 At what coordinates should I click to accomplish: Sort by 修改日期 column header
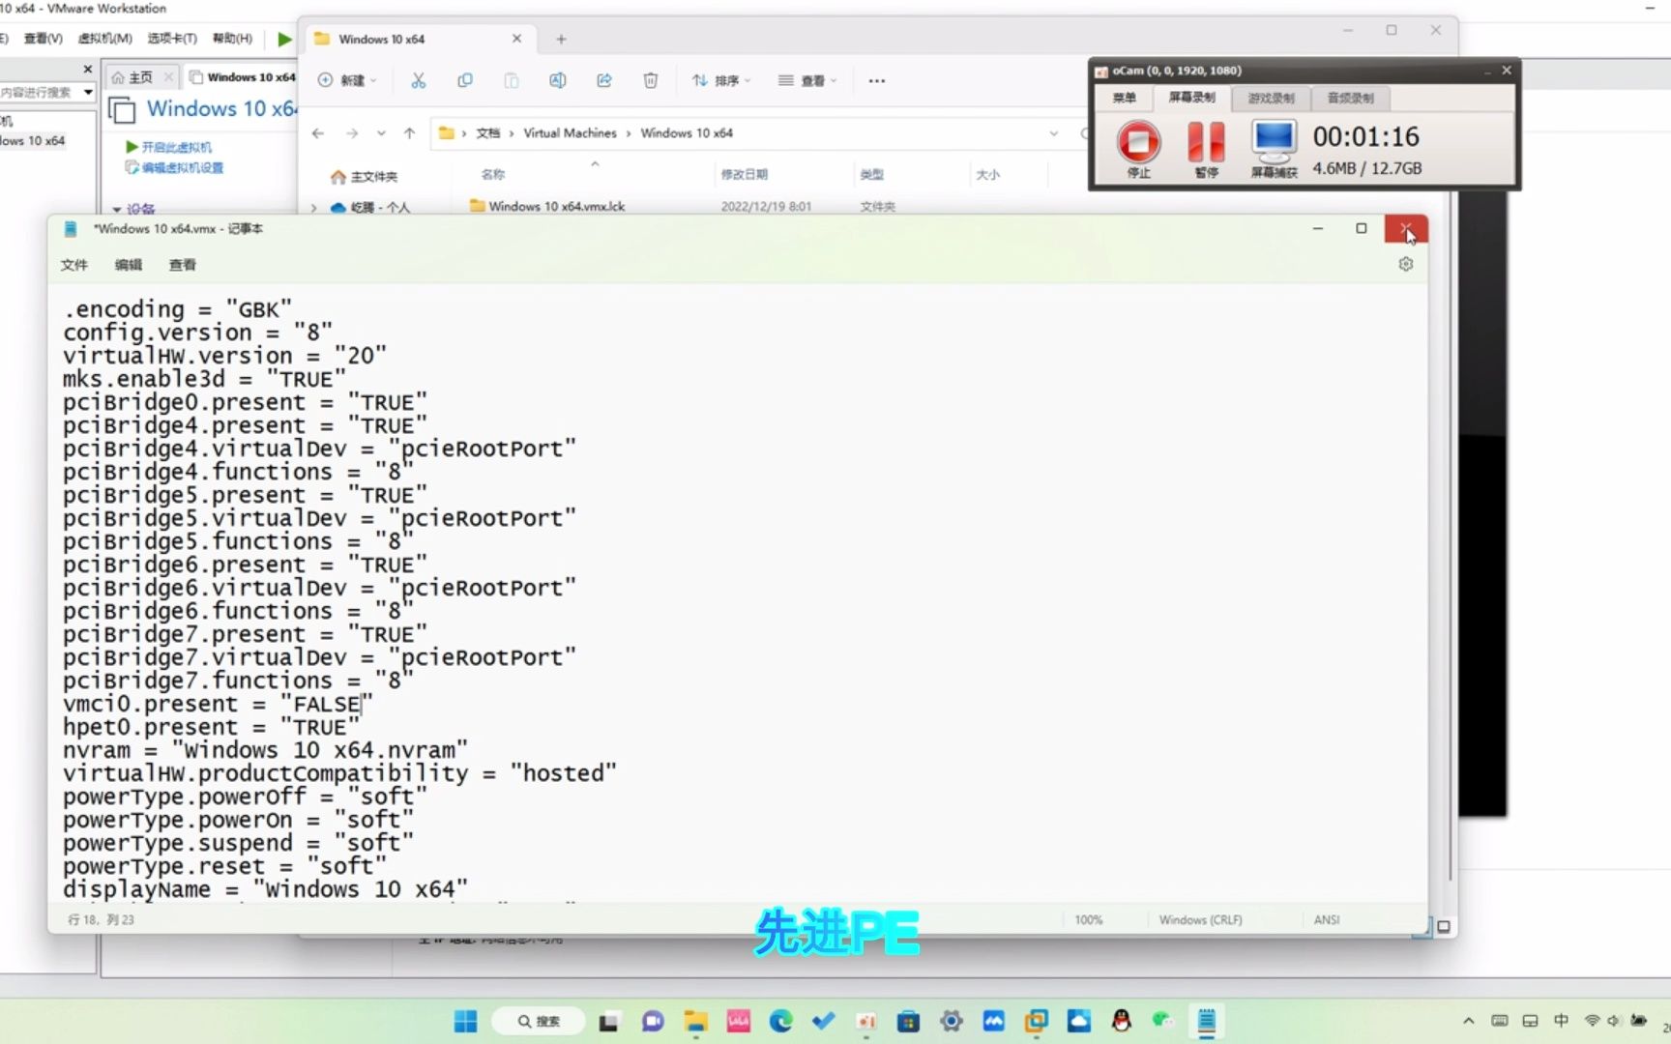pos(745,174)
